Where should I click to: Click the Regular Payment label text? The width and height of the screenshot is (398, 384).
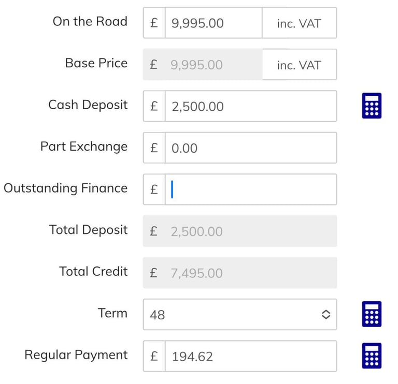coord(76,355)
